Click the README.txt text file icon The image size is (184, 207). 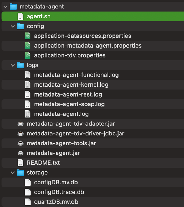[21, 163]
